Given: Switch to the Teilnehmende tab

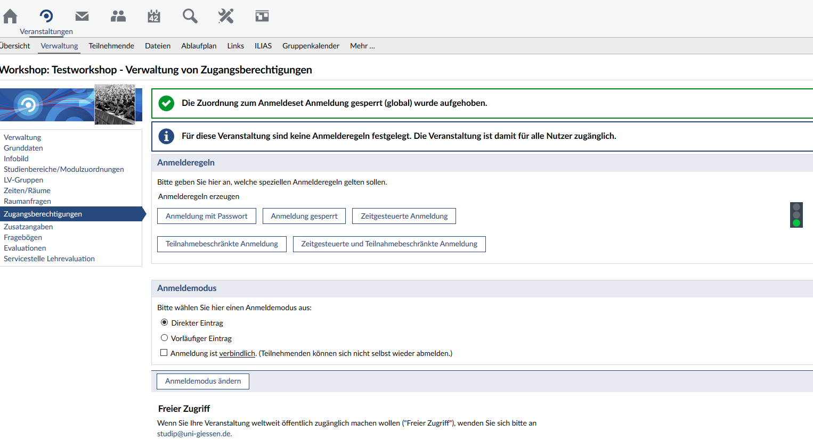Looking at the screenshot, I should [111, 46].
